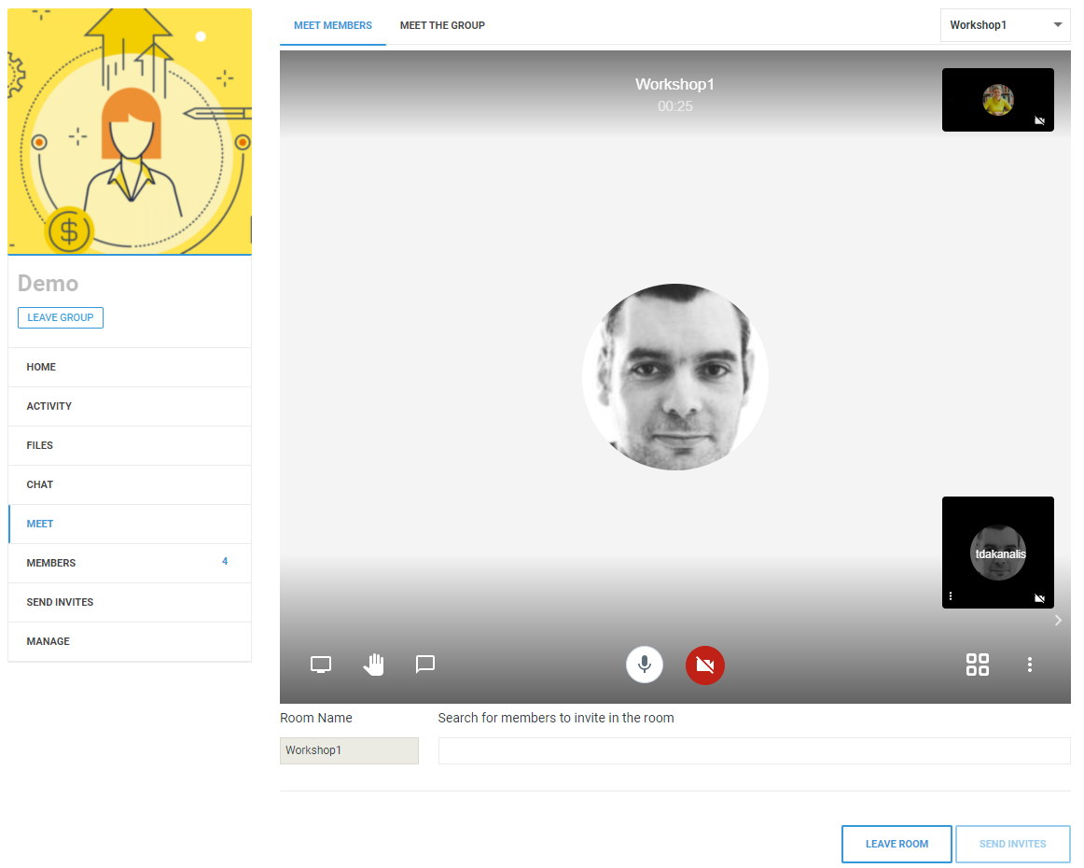Go to Home in group menu

tap(130, 367)
